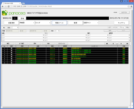Switch to the 履歴 tab

(9, 28)
